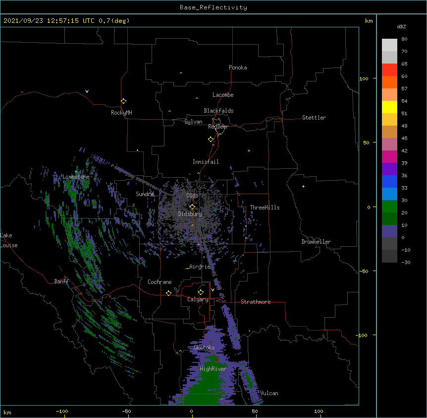Image resolution: width=427 pixels, height=418 pixels.
Task: Select the white asterisk marker east of Innisfail
Action: (249, 150)
